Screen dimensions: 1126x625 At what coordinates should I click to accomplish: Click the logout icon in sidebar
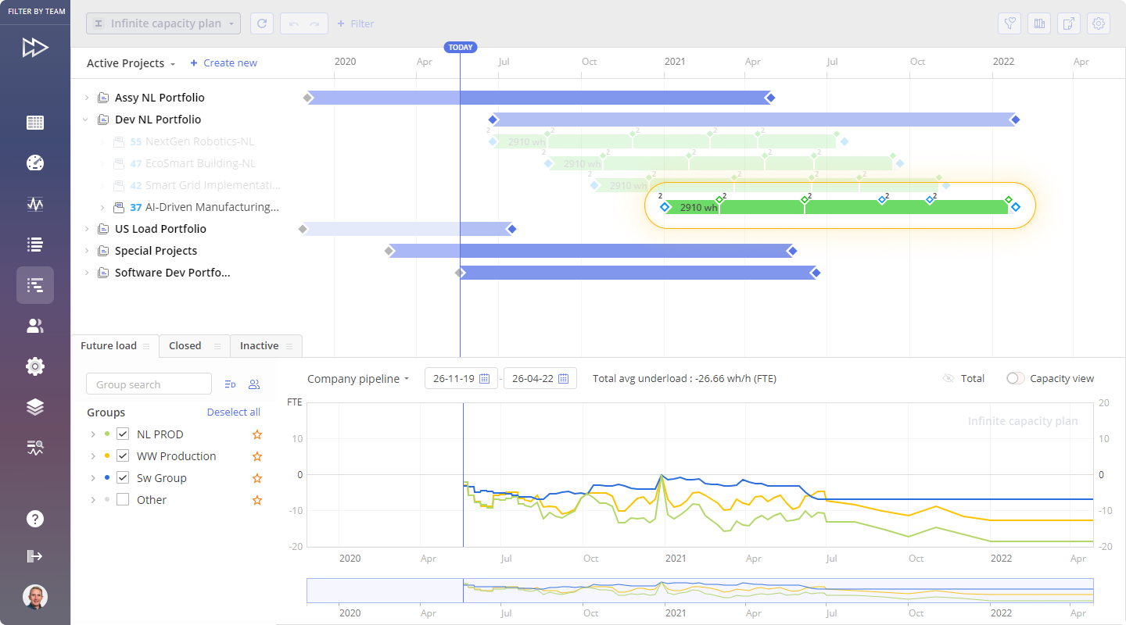click(35, 556)
